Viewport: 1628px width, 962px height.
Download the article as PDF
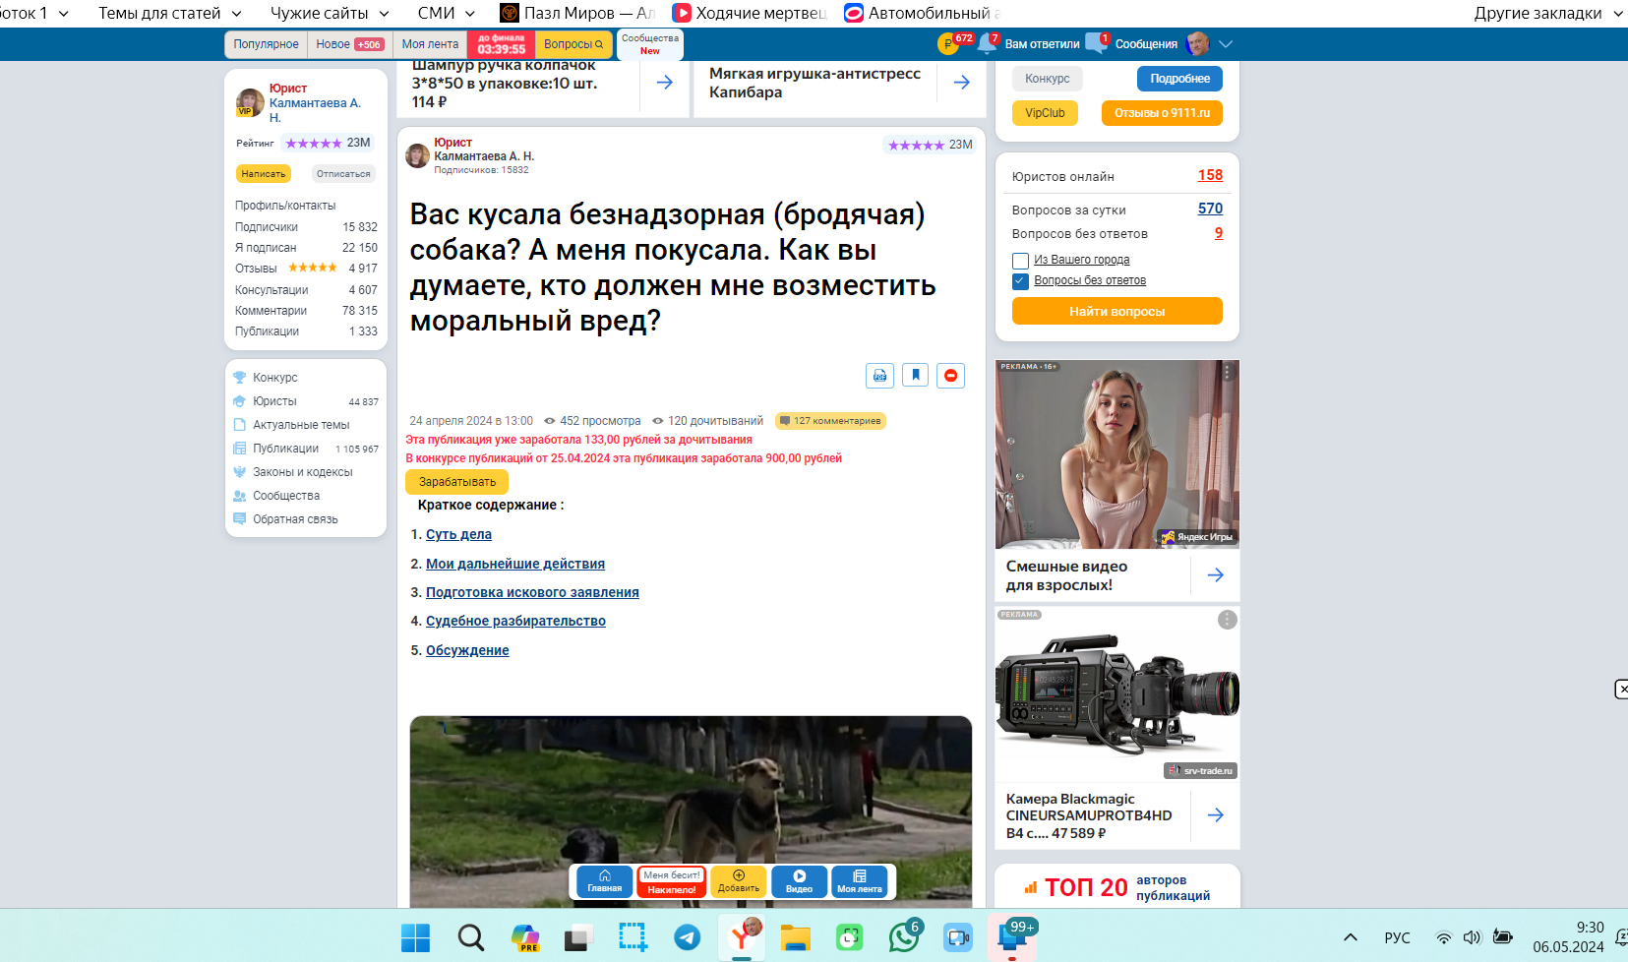(879, 375)
